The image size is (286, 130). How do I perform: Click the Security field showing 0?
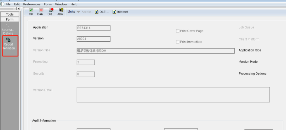click(x=86, y=74)
